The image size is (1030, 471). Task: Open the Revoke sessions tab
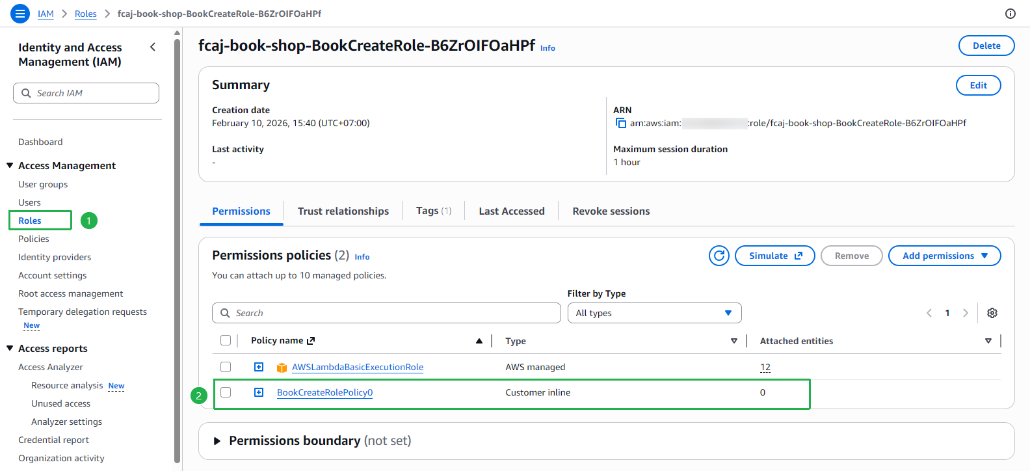[611, 211]
